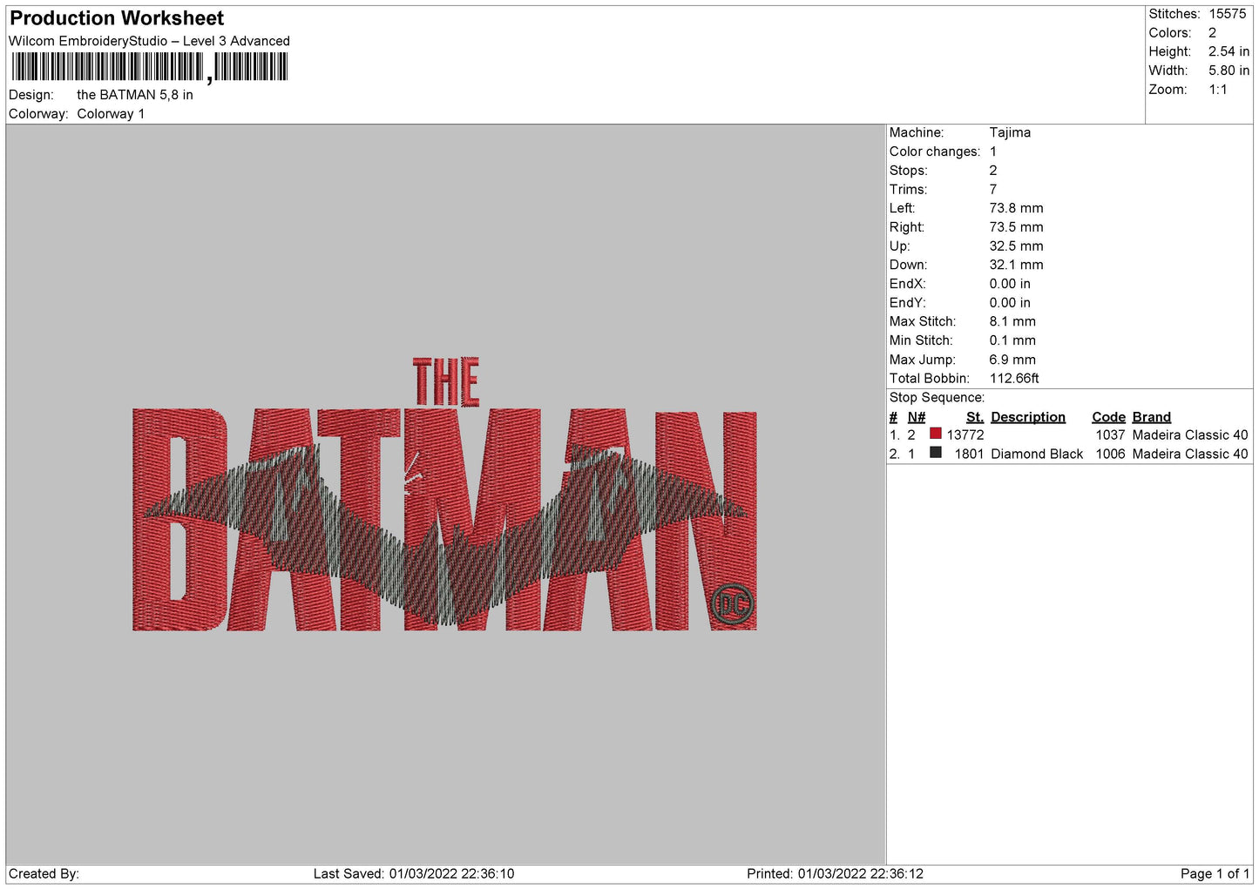Click the Production Worksheet title
Viewport: 1259px width, 889px height.
pyautogui.click(x=117, y=18)
